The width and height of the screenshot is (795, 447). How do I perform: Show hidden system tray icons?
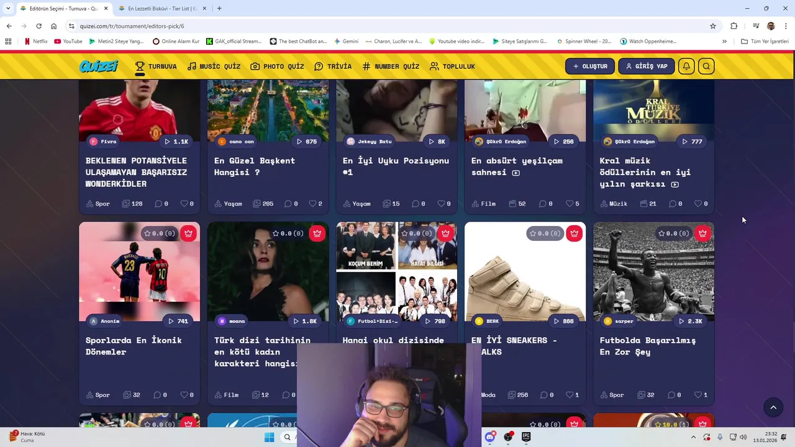pos(693,437)
